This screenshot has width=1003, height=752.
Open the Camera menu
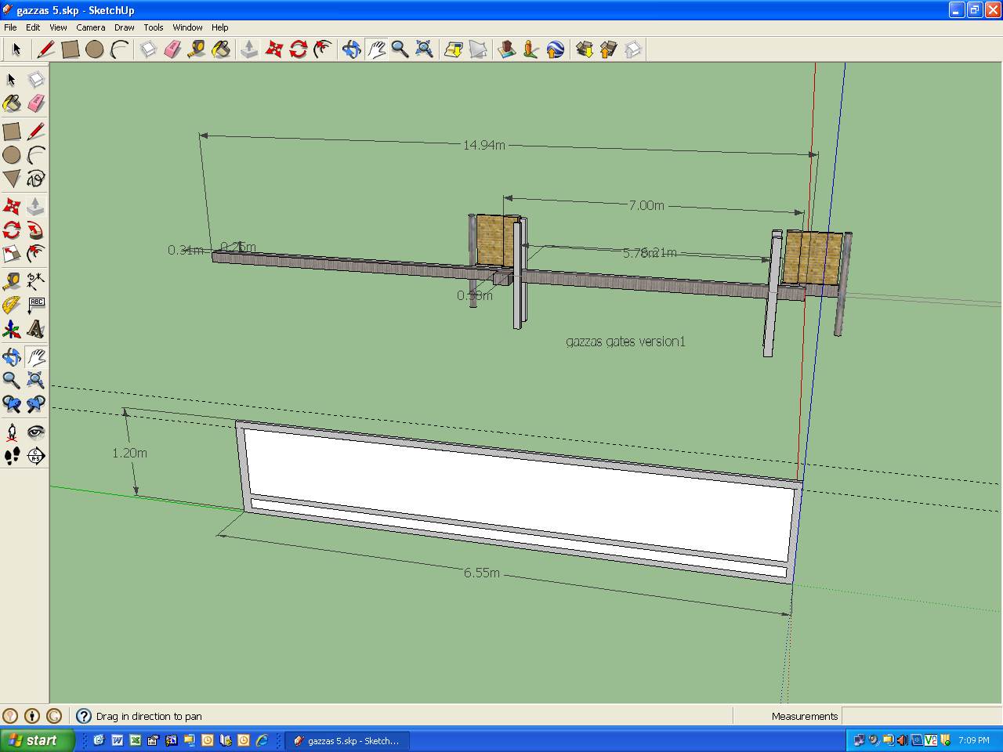[x=90, y=27]
